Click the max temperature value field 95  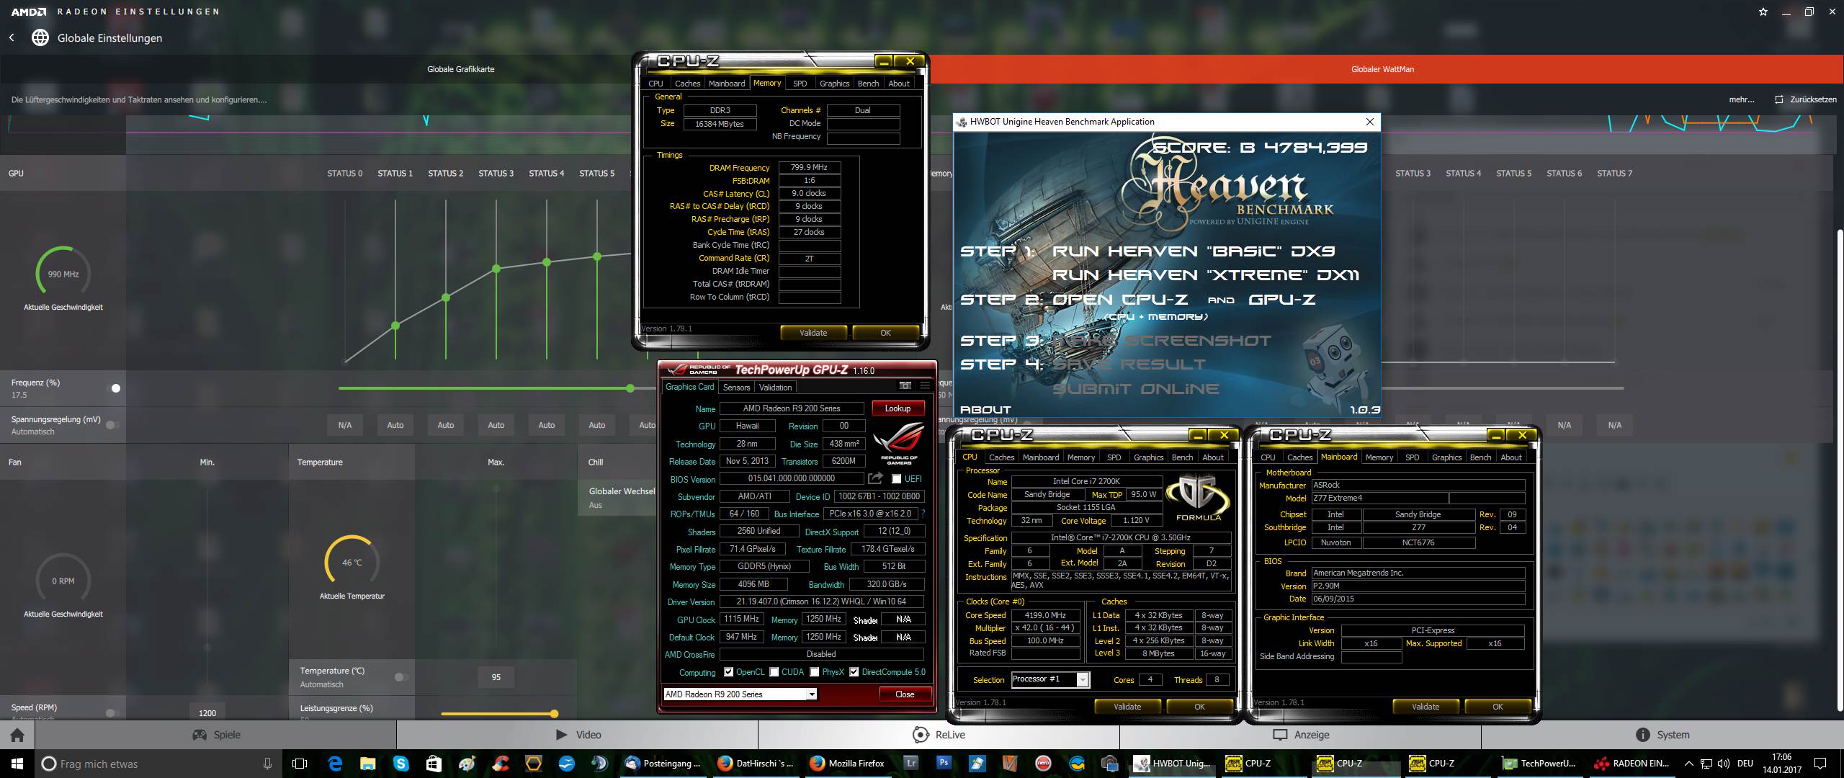(x=496, y=677)
